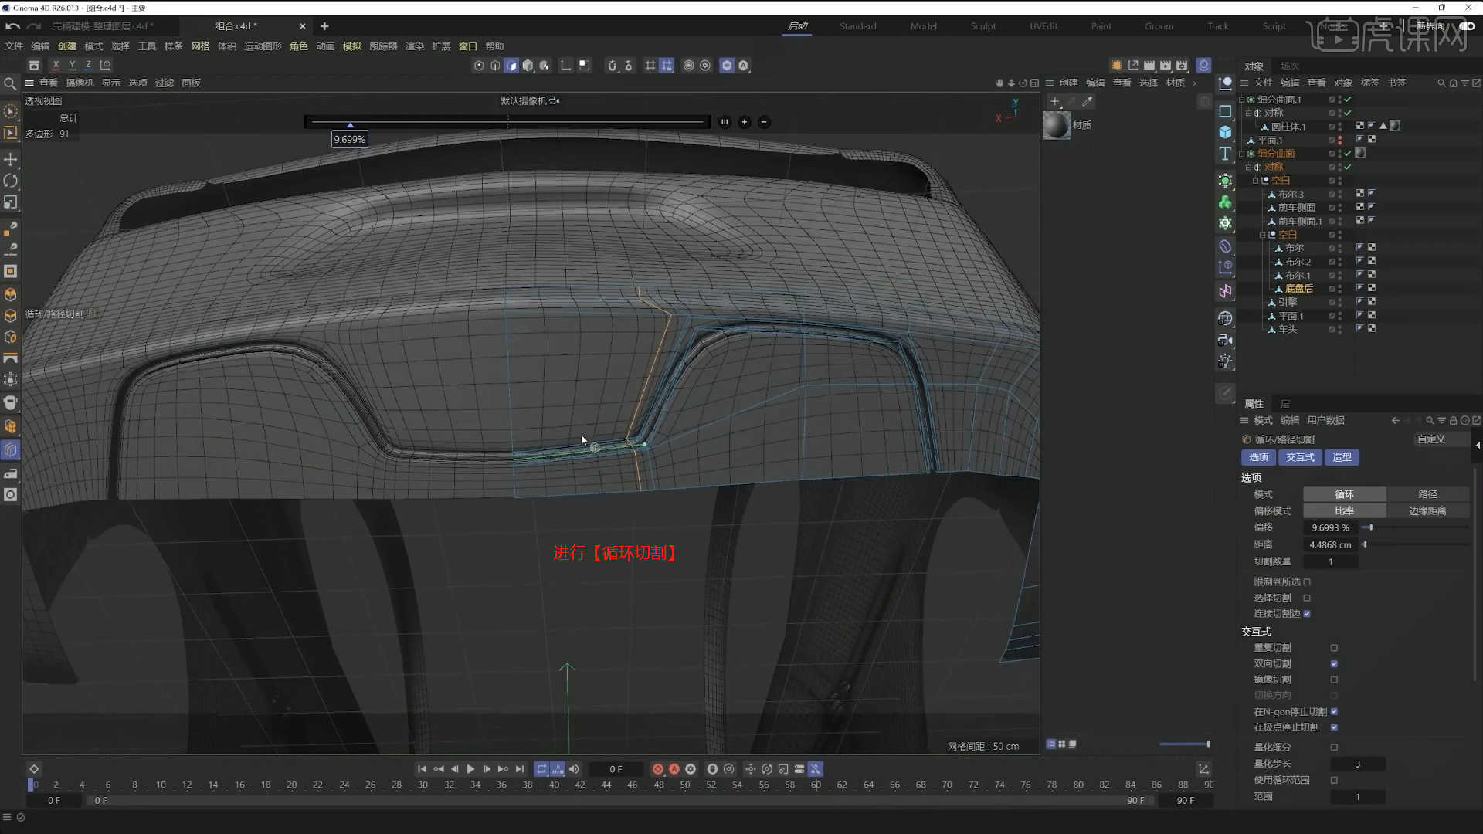Collapse 细分曲面.1 tree node
This screenshot has width=1483, height=834.
pos(1241,100)
